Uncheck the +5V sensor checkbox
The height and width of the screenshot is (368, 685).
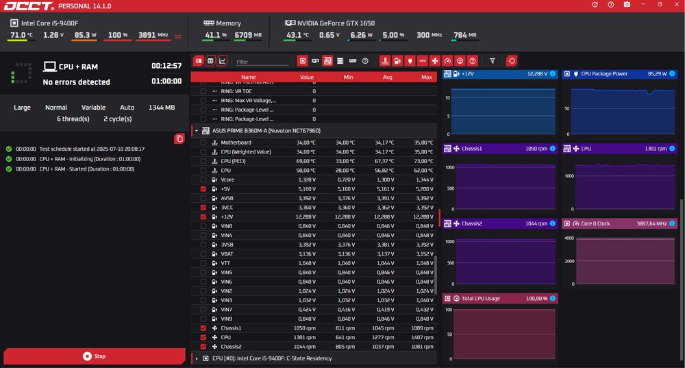pos(203,189)
